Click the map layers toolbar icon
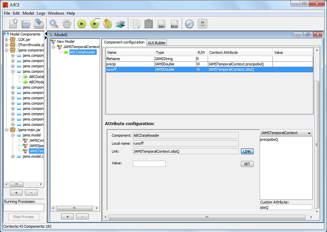The image size is (327, 232). [x=120, y=24]
